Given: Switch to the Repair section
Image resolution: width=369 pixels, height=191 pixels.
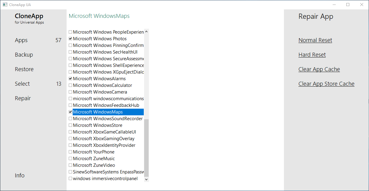Looking at the screenshot, I should (x=23, y=98).
